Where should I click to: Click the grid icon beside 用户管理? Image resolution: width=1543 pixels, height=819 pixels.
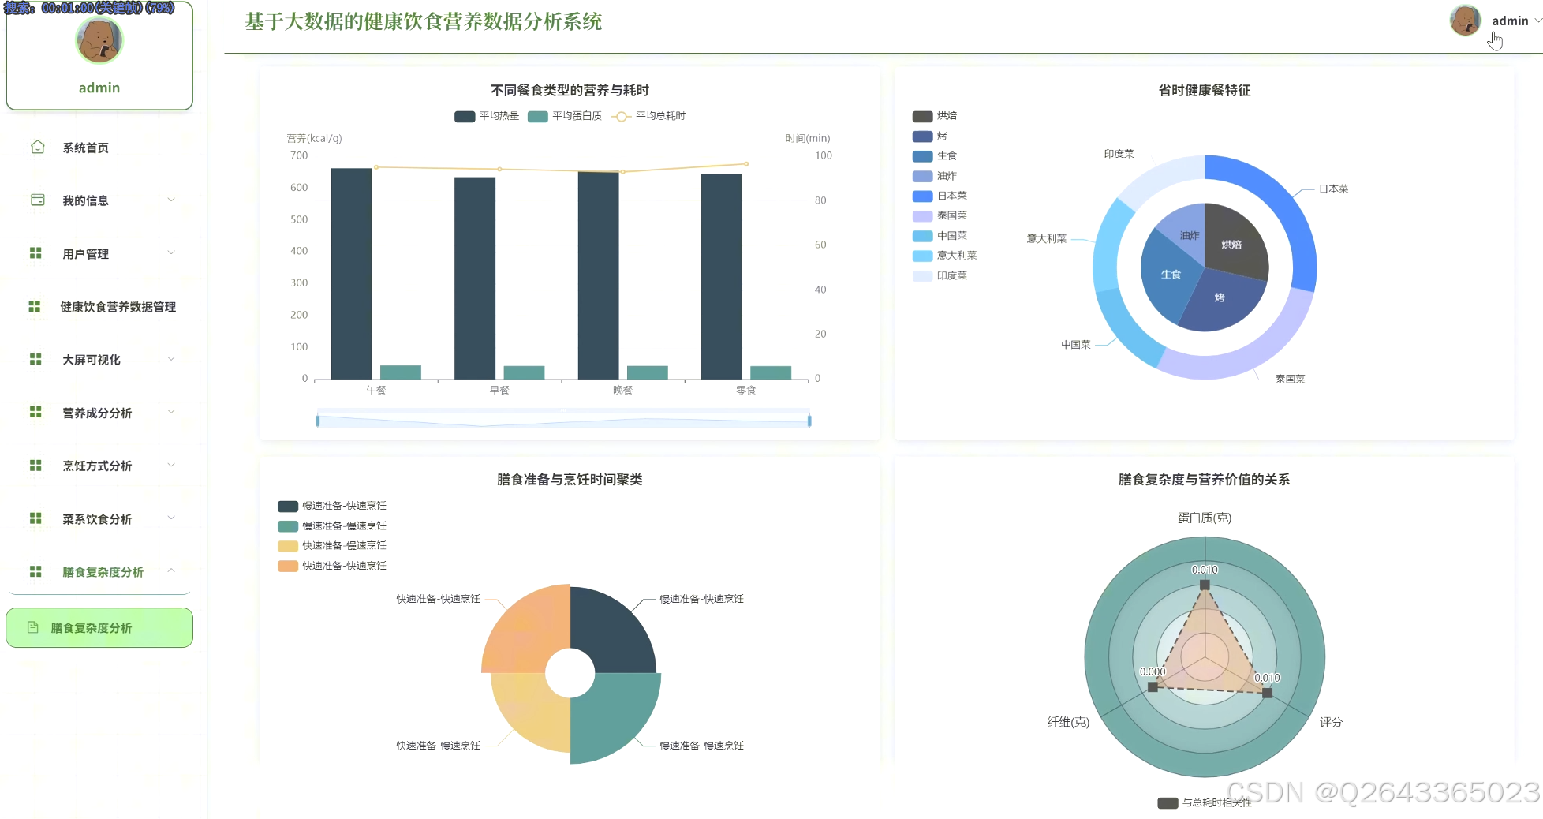pyautogui.click(x=35, y=253)
